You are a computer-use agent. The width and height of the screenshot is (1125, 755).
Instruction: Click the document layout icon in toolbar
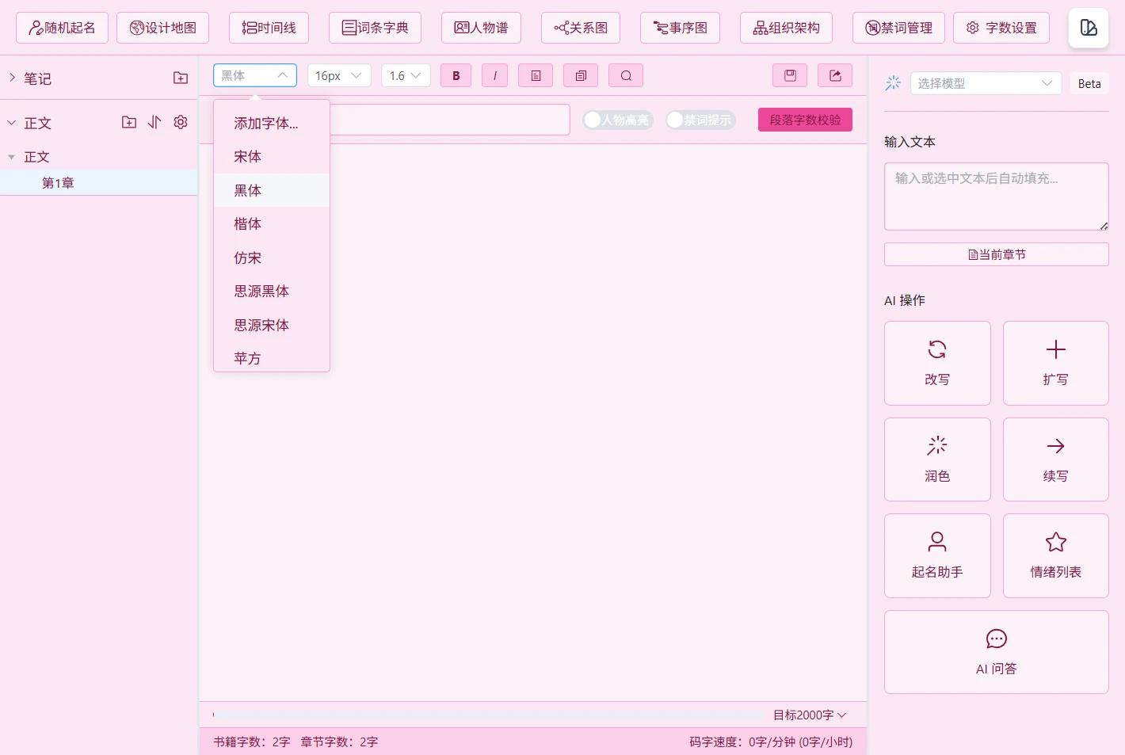(x=536, y=75)
